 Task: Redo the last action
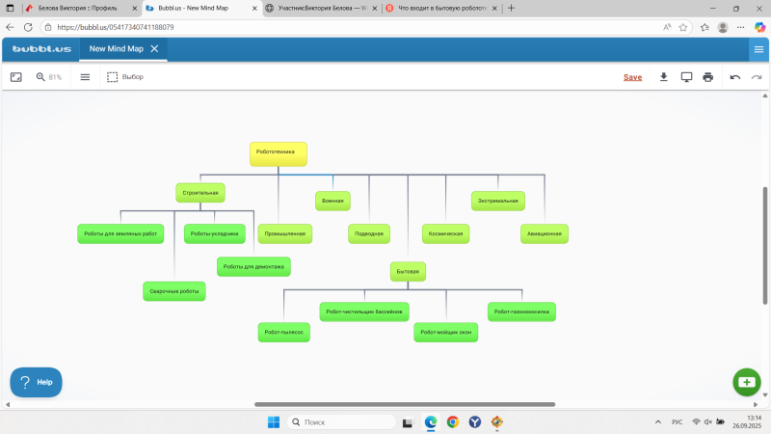click(757, 77)
